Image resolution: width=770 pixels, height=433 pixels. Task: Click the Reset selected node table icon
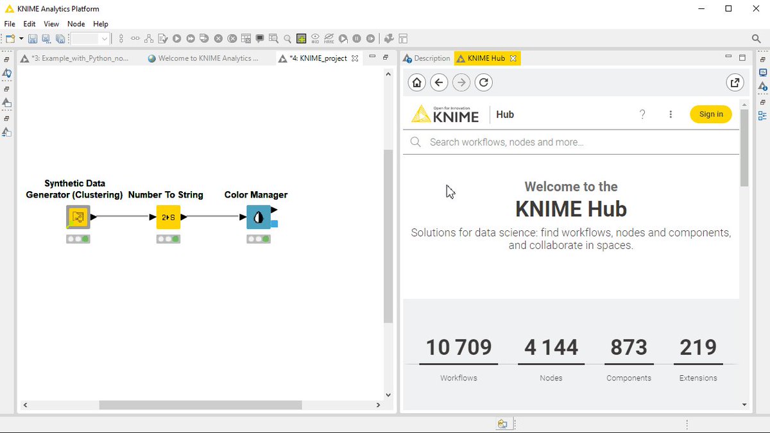[246, 38]
